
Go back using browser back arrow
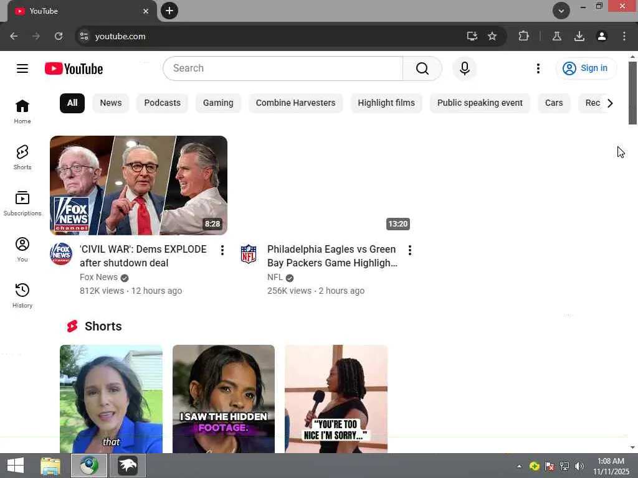[14, 36]
